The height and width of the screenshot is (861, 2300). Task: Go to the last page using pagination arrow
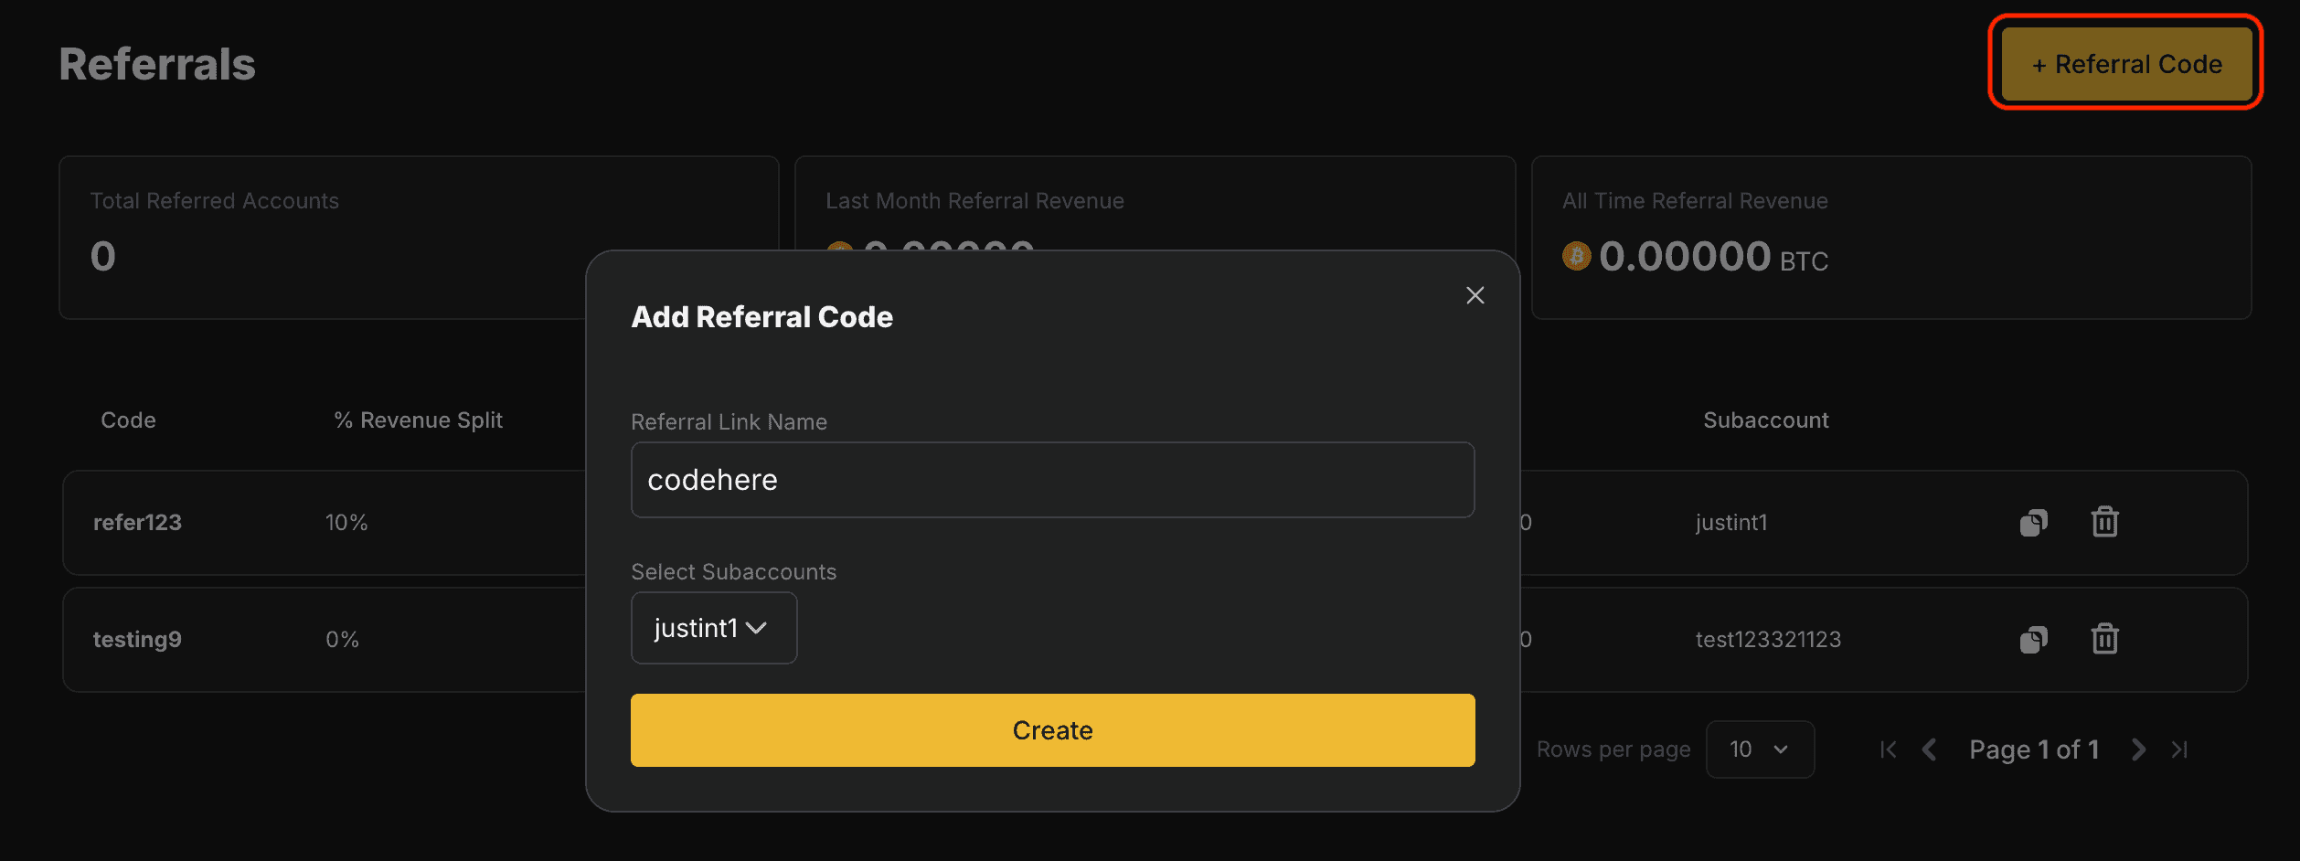coord(2178,749)
